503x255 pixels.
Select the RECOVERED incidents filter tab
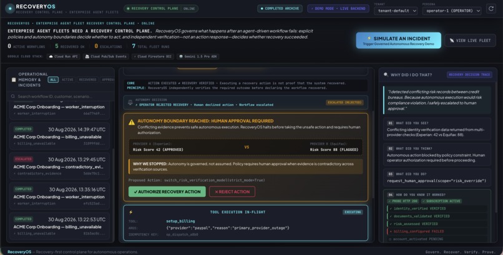87,79
